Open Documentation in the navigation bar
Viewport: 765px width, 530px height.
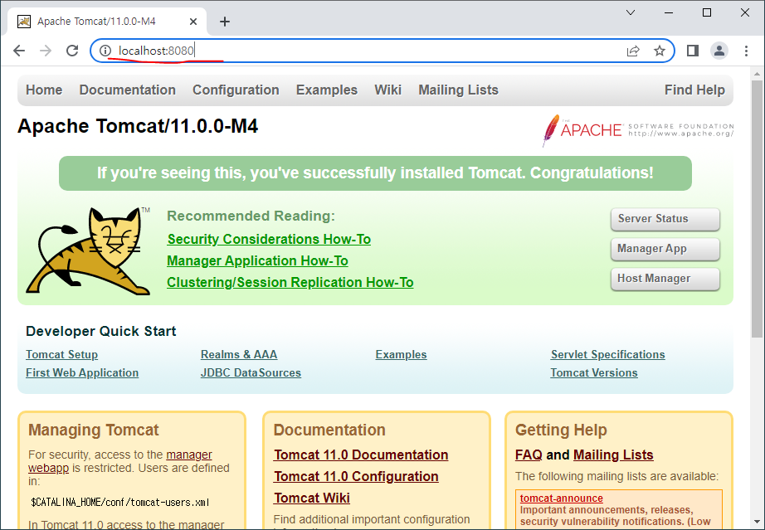[127, 90]
